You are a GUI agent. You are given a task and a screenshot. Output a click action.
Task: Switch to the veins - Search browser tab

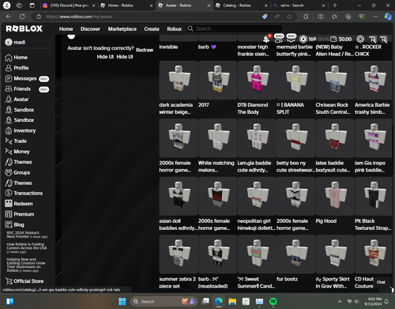tap(299, 6)
